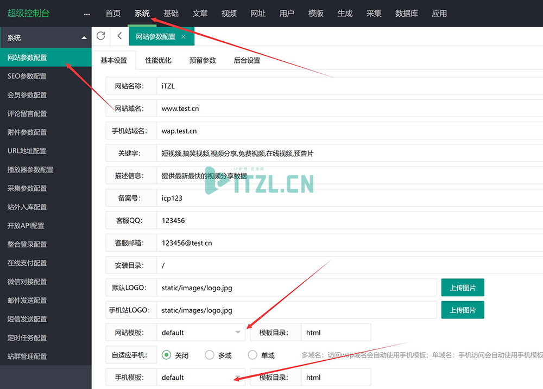Open 播放器参数配置 in the sidebar

coord(30,170)
